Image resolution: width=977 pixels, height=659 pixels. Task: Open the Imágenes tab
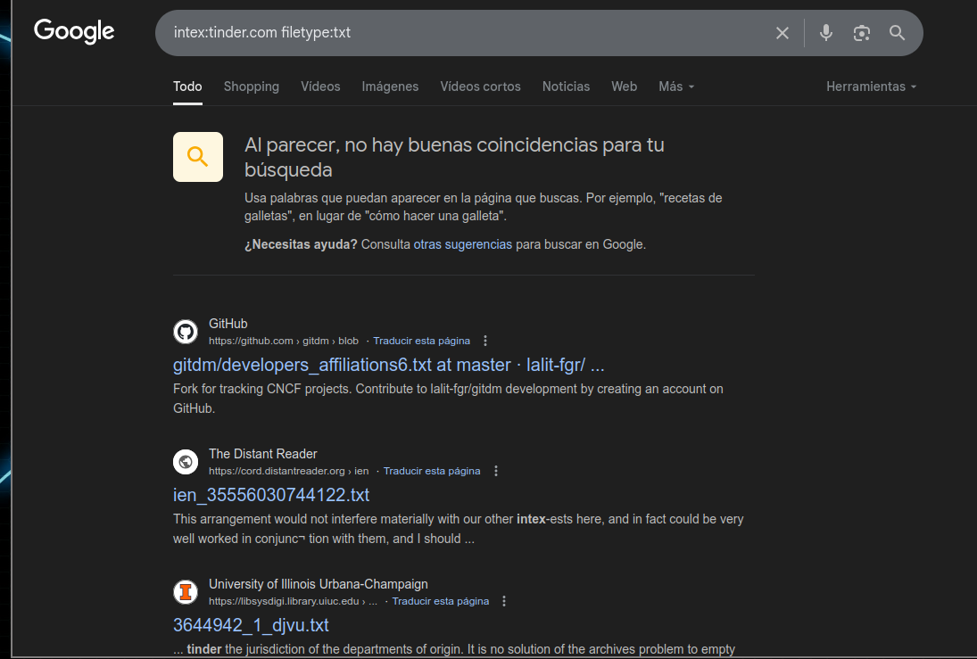click(390, 86)
